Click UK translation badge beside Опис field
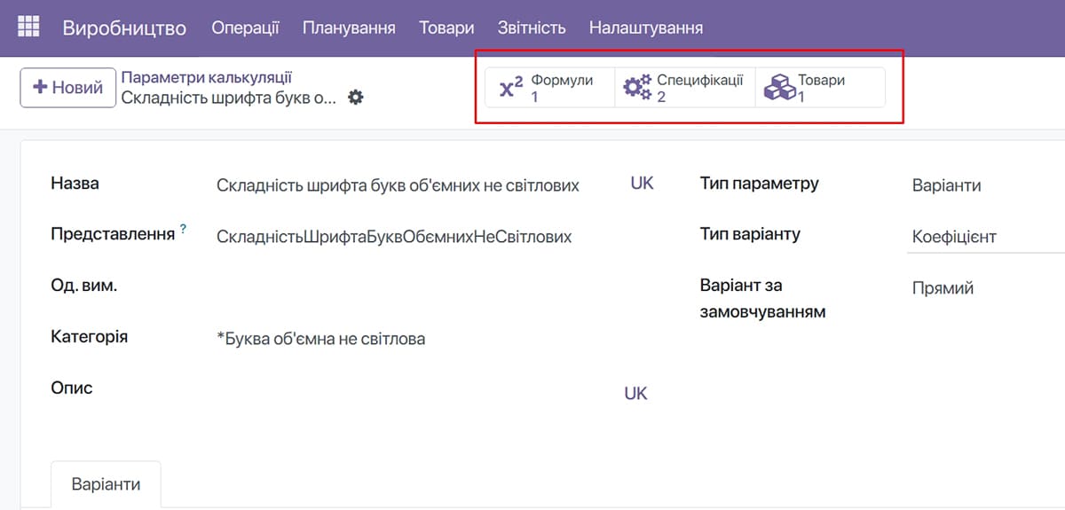Image resolution: width=1065 pixels, height=510 pixels. coord(635,393)
